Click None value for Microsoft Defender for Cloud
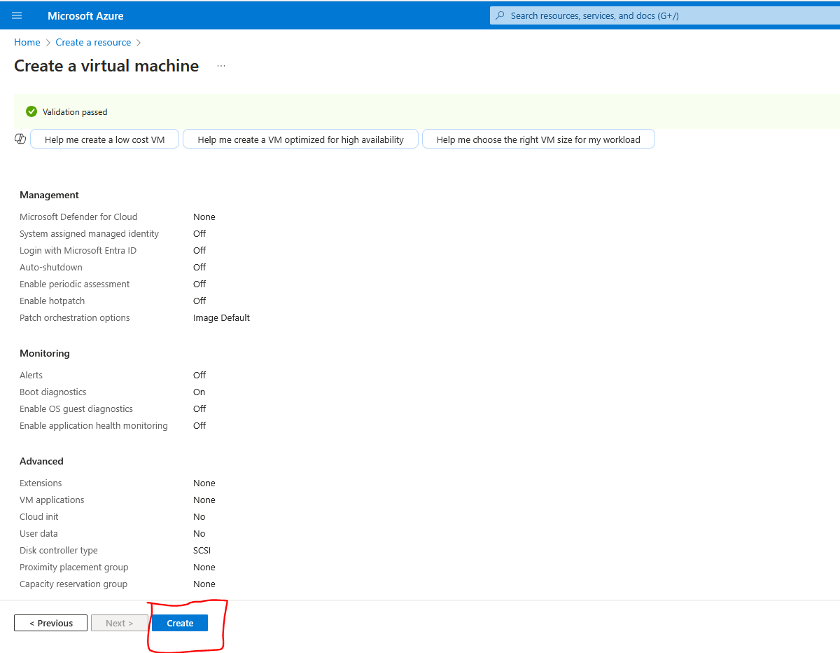The image size is (840, 653). 204,216
